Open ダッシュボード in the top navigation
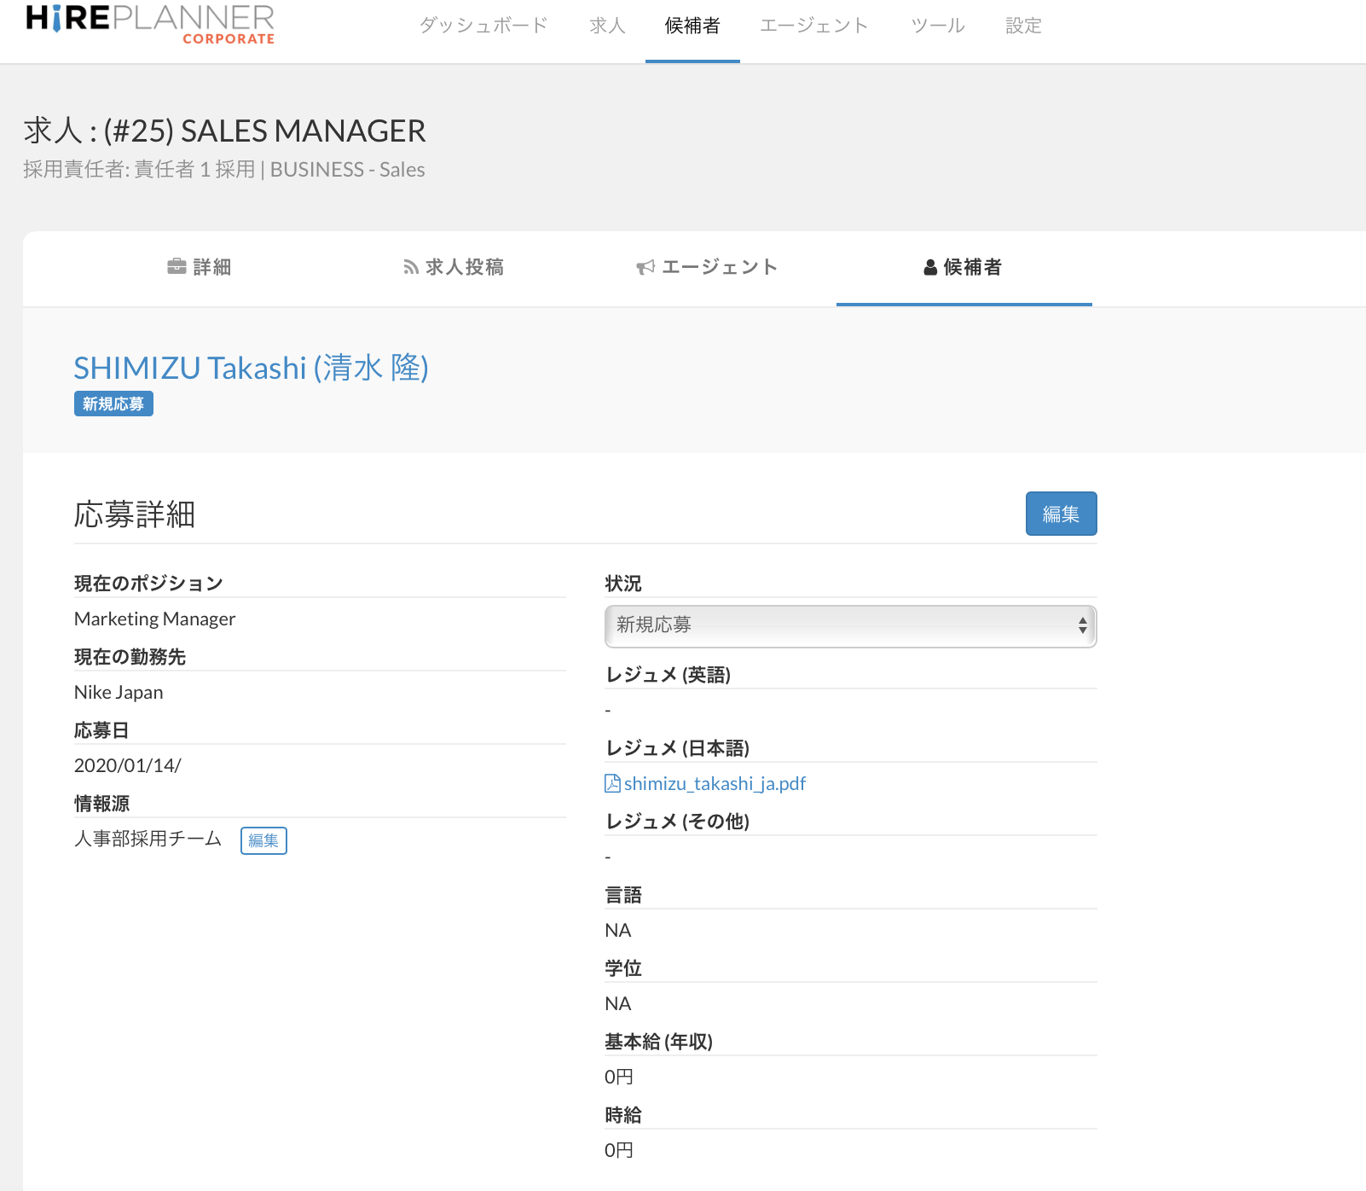The height and width of the screenshot is (1191, 1366). tap(483, 26)
